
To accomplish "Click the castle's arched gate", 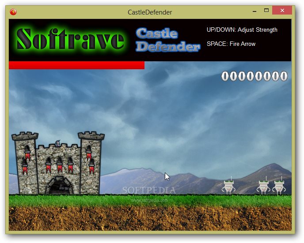I will click(59, 185).
